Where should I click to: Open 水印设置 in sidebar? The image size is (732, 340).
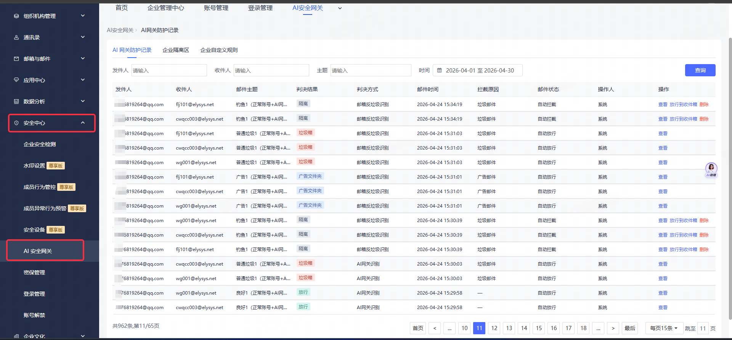coord(34,166)
